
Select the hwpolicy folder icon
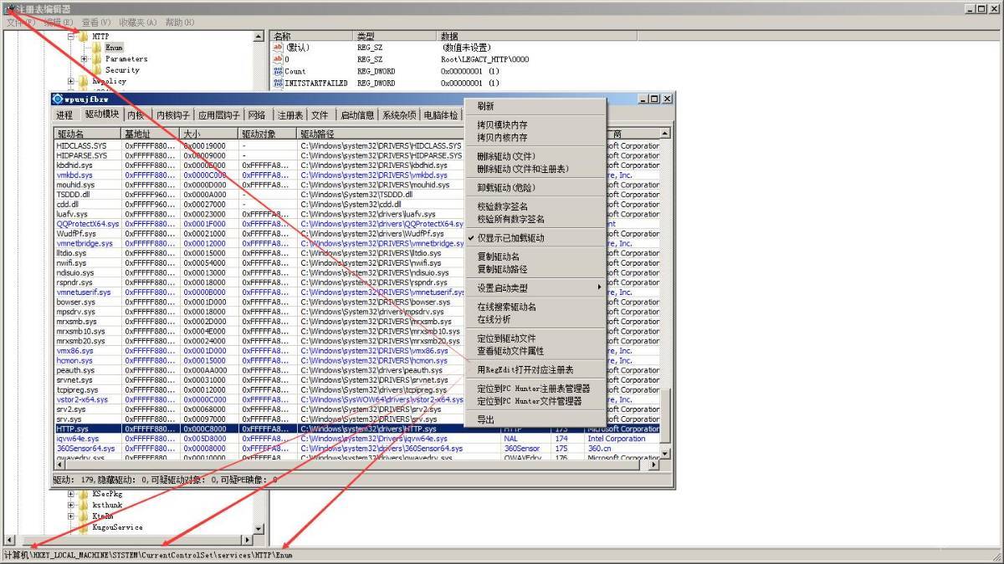tap(84, 82)
